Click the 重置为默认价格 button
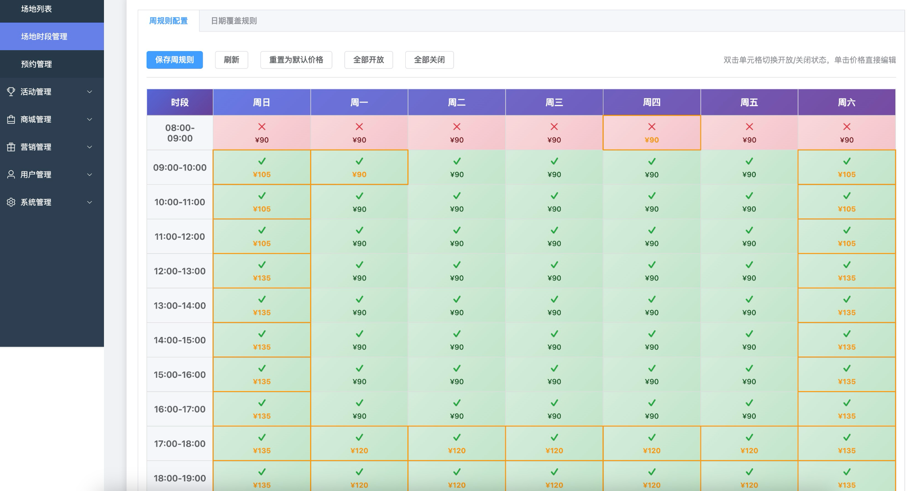Image resolution: width=910 pixels, height=491 pixels. [x=296, y=60]
